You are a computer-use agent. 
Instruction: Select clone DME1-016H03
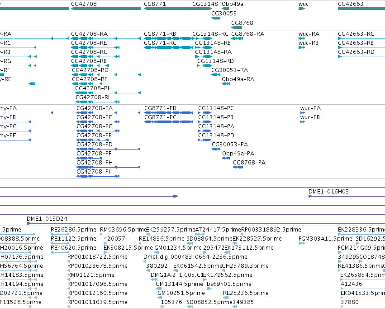(328, 192)
